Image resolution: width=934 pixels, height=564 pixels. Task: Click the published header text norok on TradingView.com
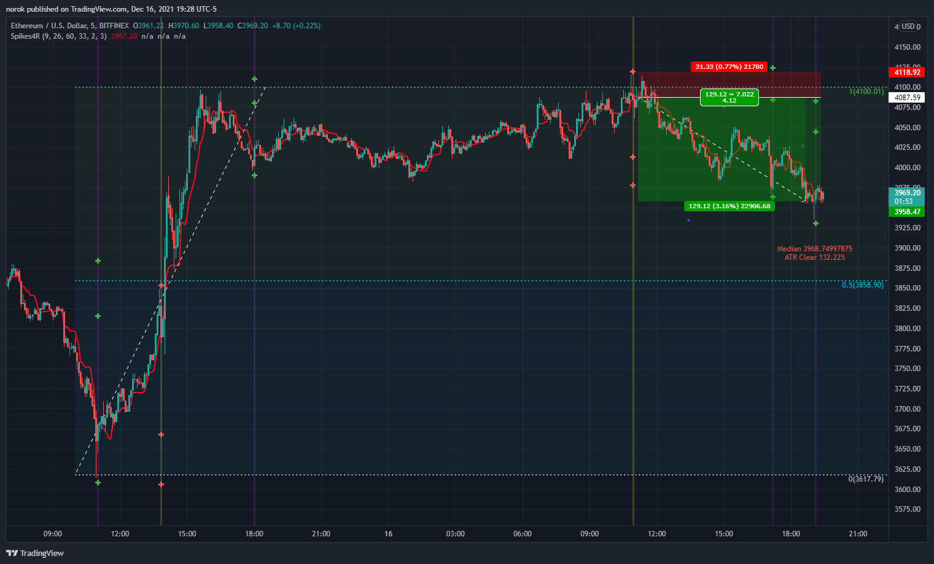pyautogui.click(x=111, y=9)
